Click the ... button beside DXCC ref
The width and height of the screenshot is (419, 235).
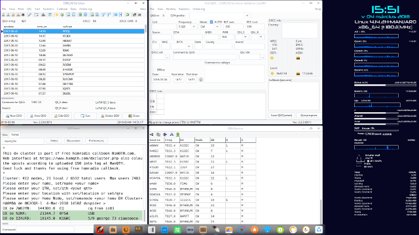[x=168, y=57]
